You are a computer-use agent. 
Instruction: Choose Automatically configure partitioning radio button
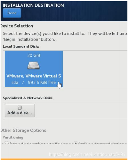6,143
